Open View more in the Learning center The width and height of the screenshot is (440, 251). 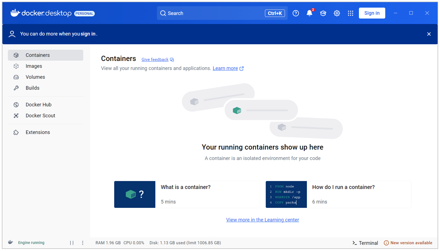point(262,220)
